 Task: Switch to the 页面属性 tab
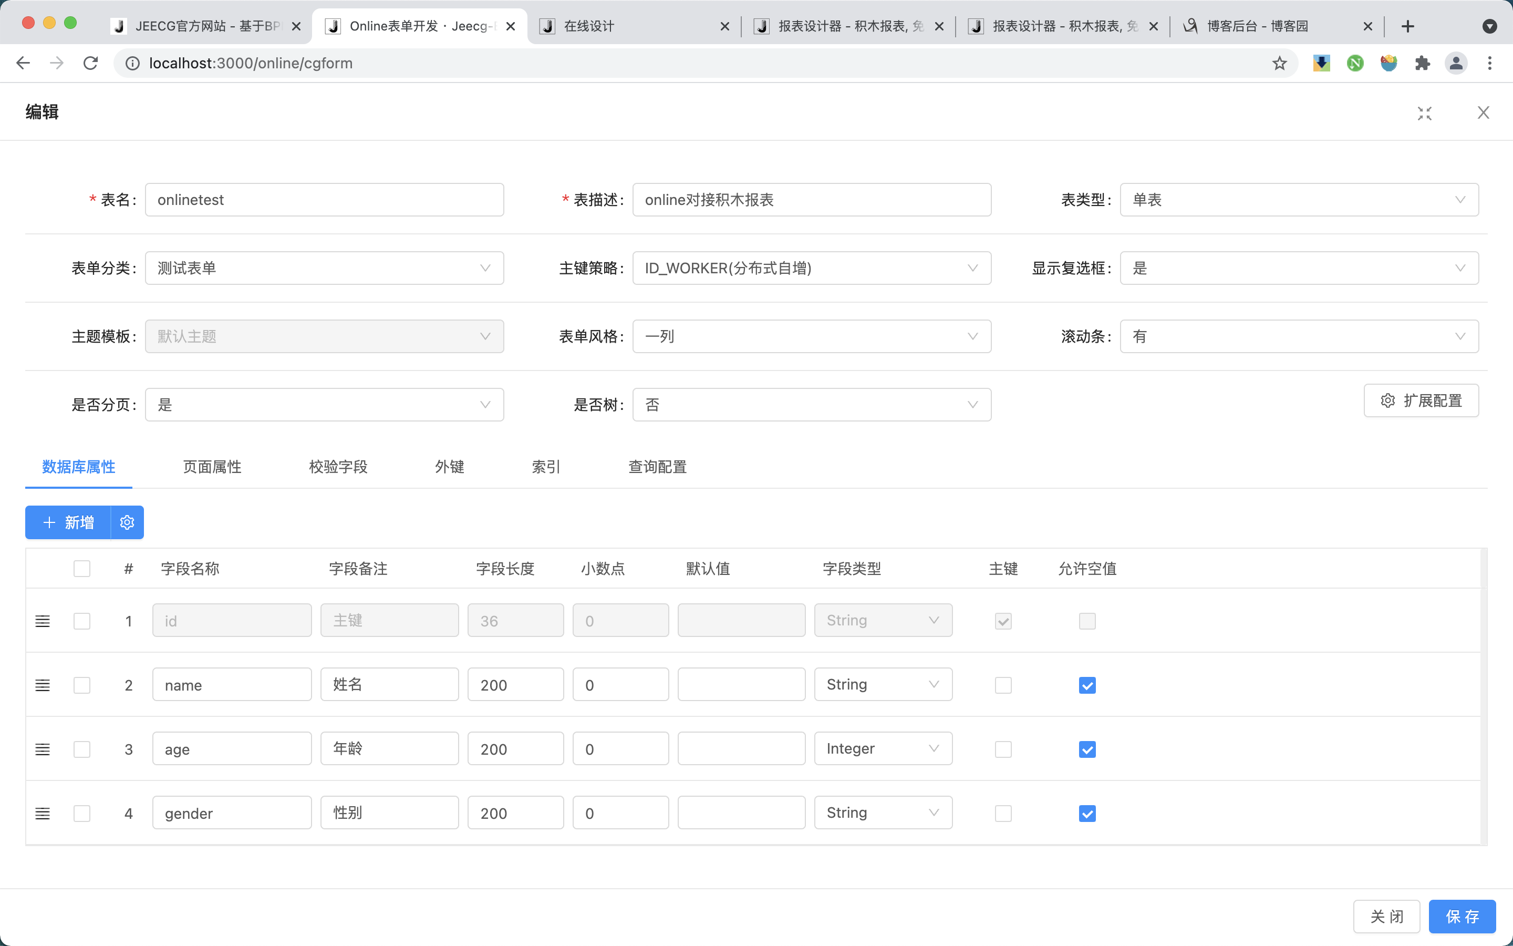point(212,467)
